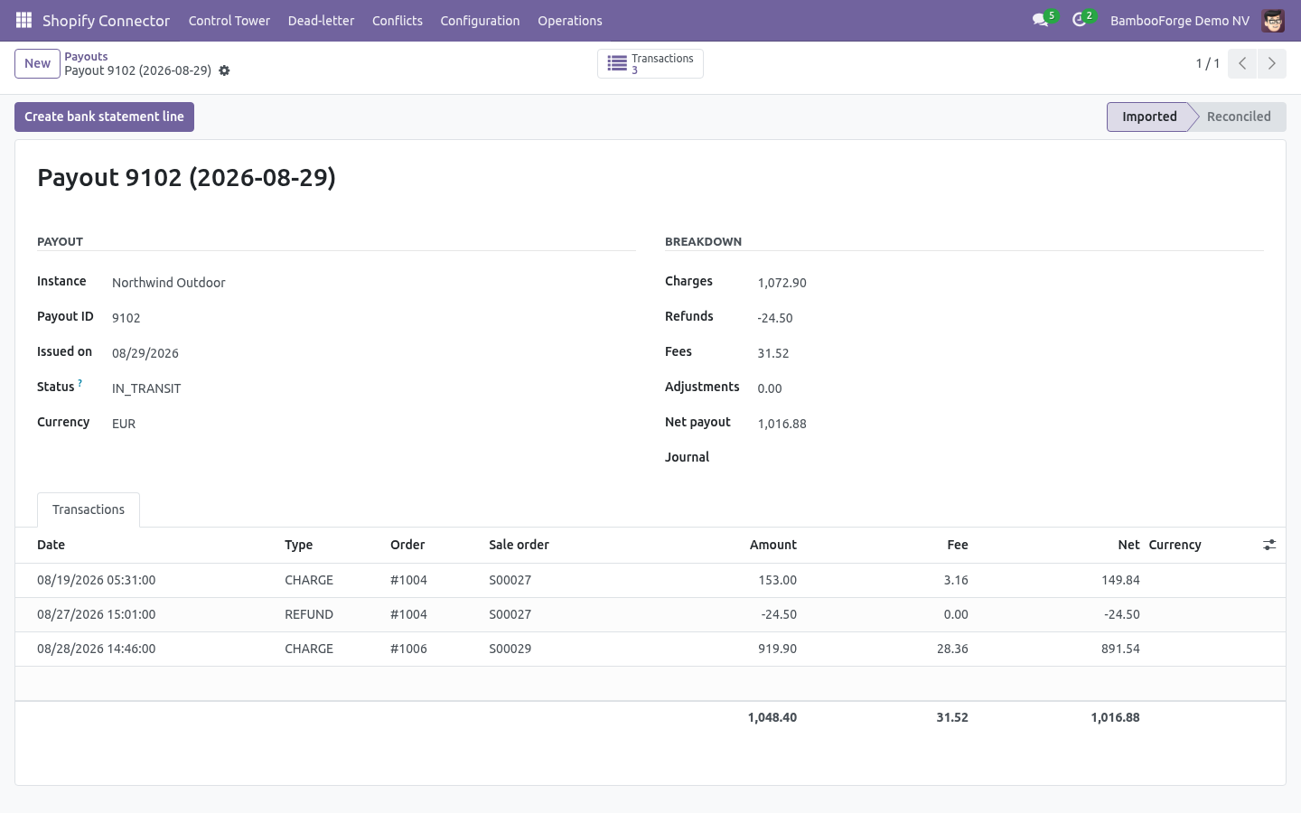This screenshot has width=1301, height=813.
Task: Click sale order S00029 cell
Action: pos(510,649)
